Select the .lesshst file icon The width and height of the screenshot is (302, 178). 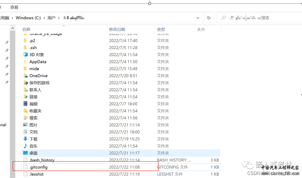tap(25, 174)
